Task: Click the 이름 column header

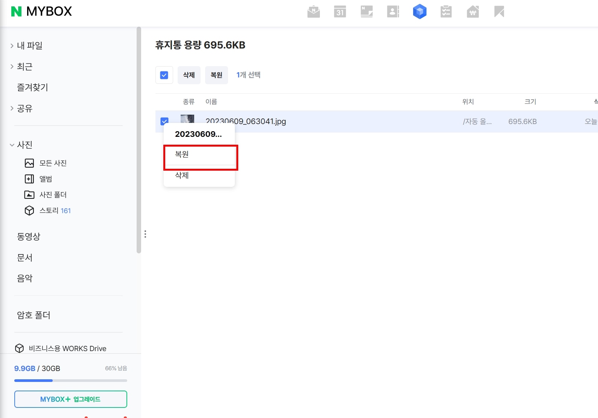Action: point(211,102)
